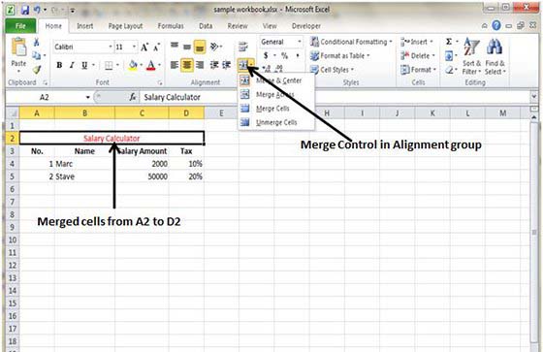This screenshot has width=543, height=352.
Task: Open Conditional Formatting options
Action: pos(351,42)
